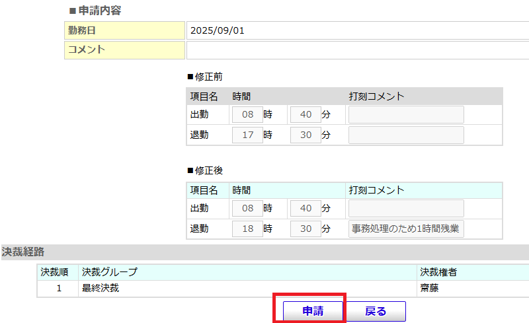Click the 事務処理のため1時間残業 comment field
The width and height of the screenshot is (529, 323).
click(406, 229)
